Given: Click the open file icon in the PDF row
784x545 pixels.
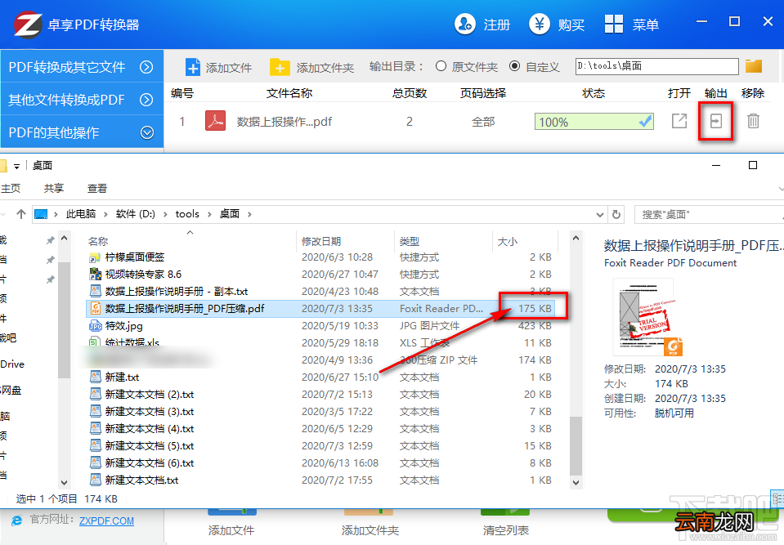Looking at the screenshot, I should pyautogui.click(x=679, y=121).
